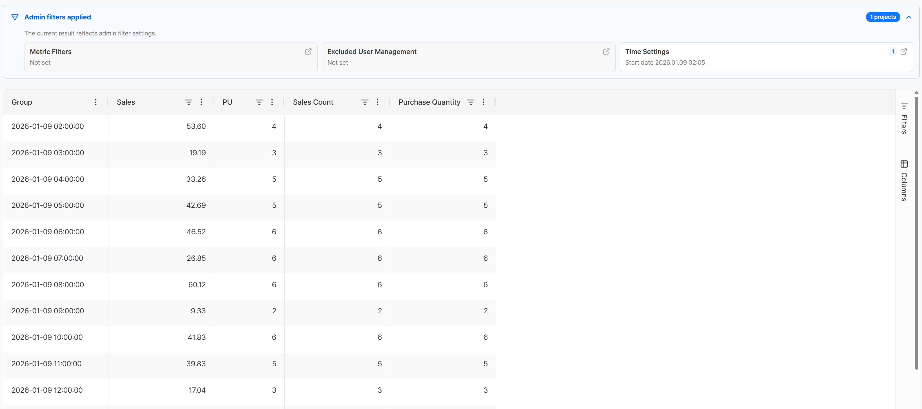The width and height of the screenshot is (922, 409).
Task: Open the Metric Filters card
Action: (x=171, y=57)
